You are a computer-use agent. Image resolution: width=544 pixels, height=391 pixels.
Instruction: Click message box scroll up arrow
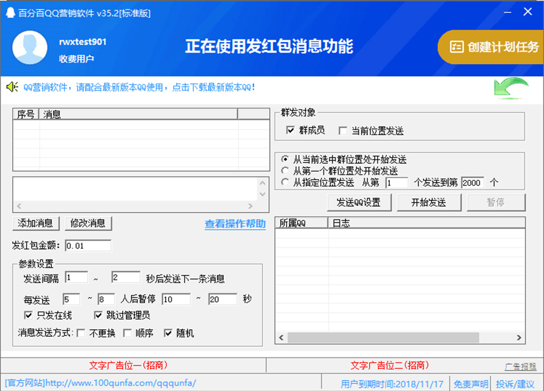(x=263, y=183)
